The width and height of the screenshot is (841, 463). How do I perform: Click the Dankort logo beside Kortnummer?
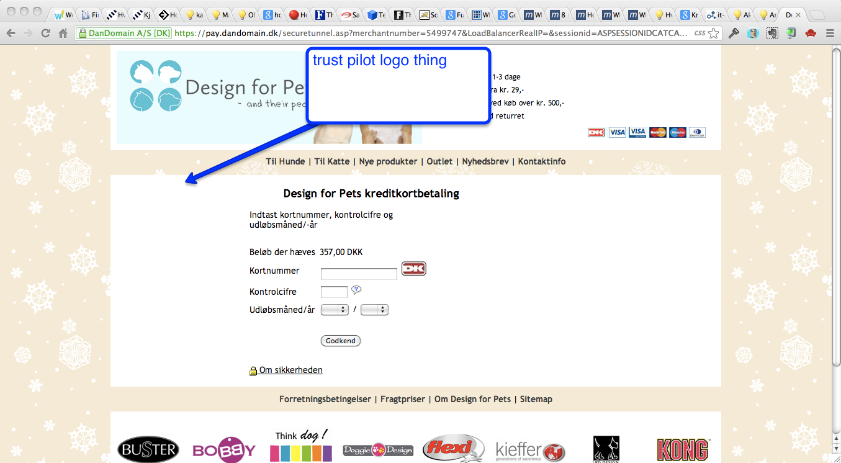tap(413, 269)
